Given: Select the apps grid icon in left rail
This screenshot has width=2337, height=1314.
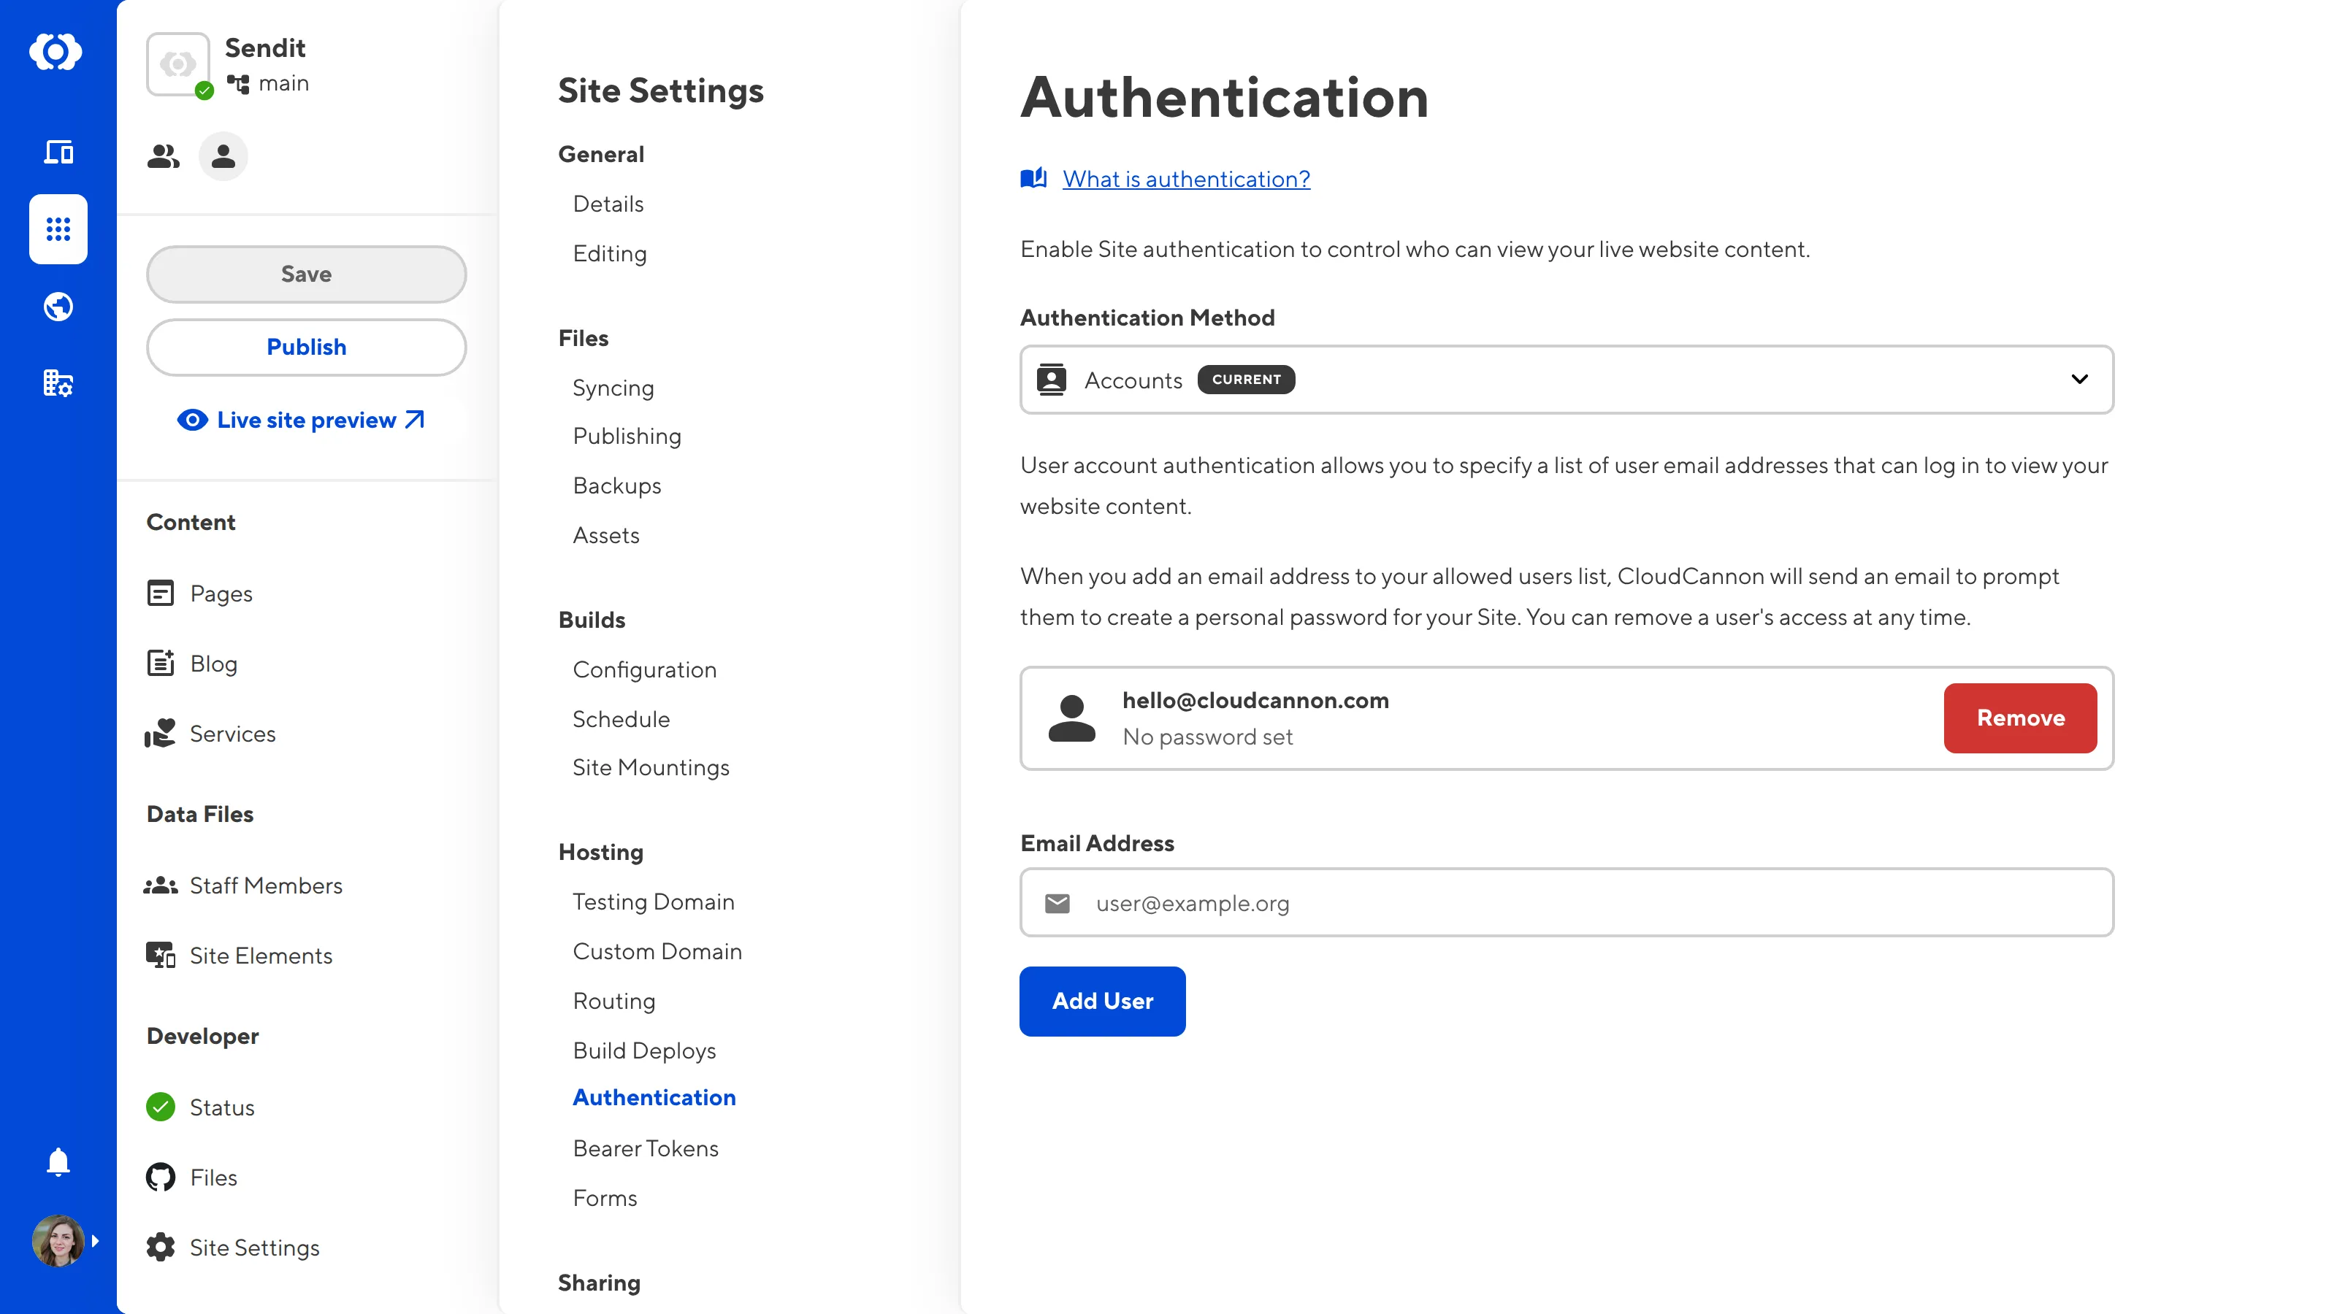Looking at the screenshot, I should (x=58, y=229).
